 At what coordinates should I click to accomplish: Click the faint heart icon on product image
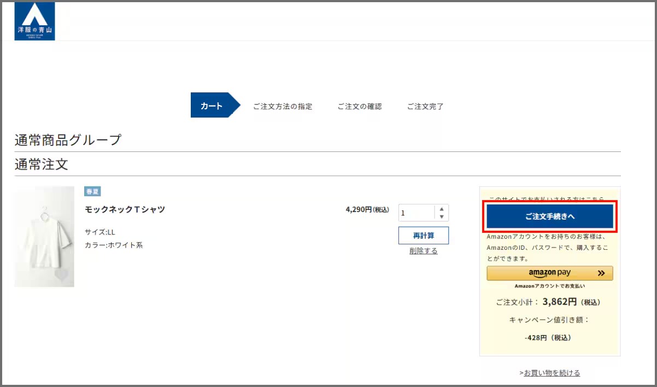(62, 274)
